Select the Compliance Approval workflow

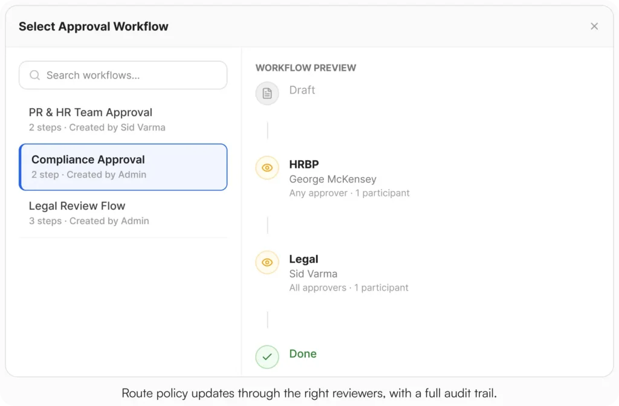tap(123, 167)
